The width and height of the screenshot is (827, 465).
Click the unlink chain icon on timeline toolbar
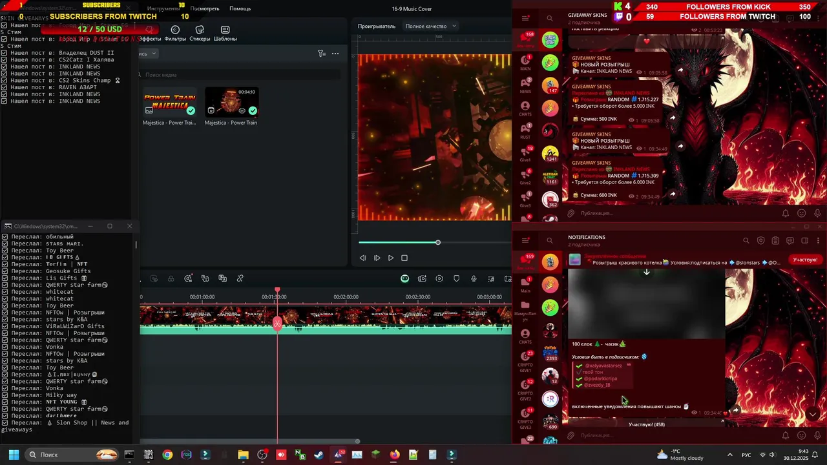(x=240, y=278)
